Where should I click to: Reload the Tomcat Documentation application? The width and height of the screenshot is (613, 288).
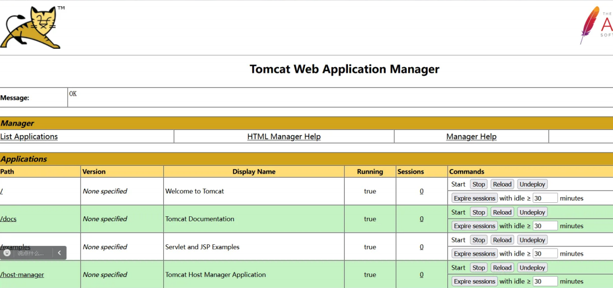(502, 212)
